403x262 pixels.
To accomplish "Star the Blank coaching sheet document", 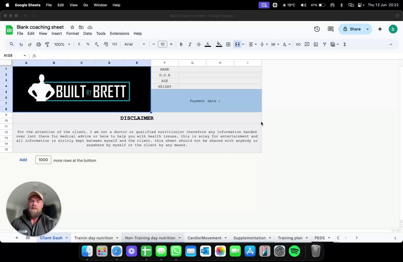I will pos(72,27).
